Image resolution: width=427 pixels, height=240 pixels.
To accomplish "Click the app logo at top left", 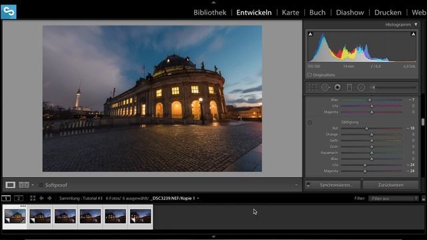I will click(9, 12).
